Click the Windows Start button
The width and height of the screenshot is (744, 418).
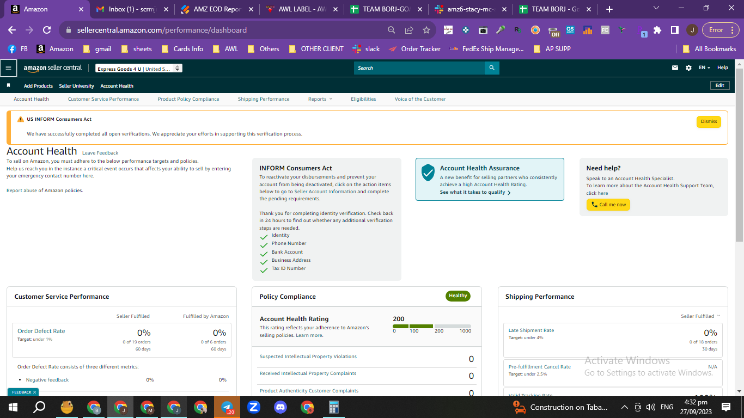(13, 407)
